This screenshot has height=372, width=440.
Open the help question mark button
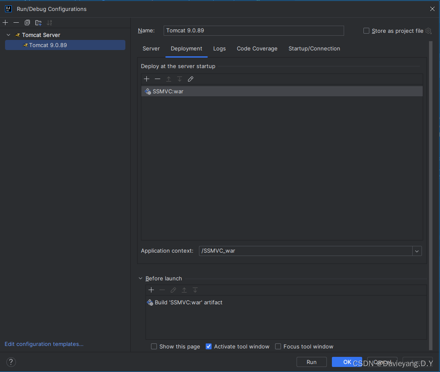(x=11, y=362)
